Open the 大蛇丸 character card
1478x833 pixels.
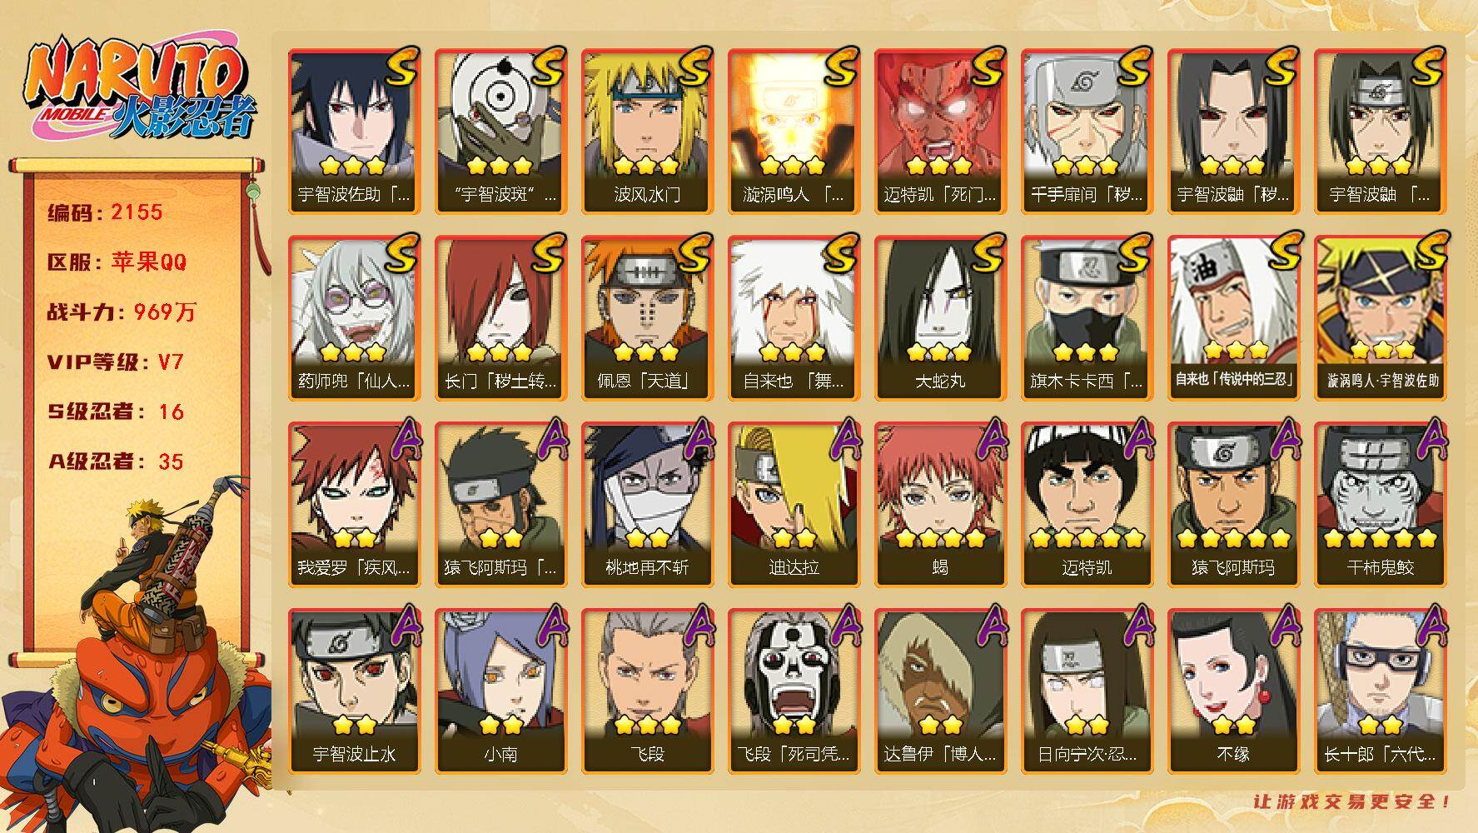tap(940, 317)
